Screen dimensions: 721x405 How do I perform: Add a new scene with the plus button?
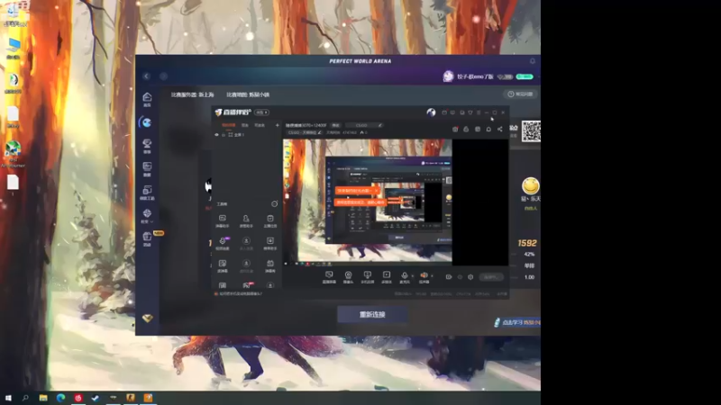tap(277, 125)
